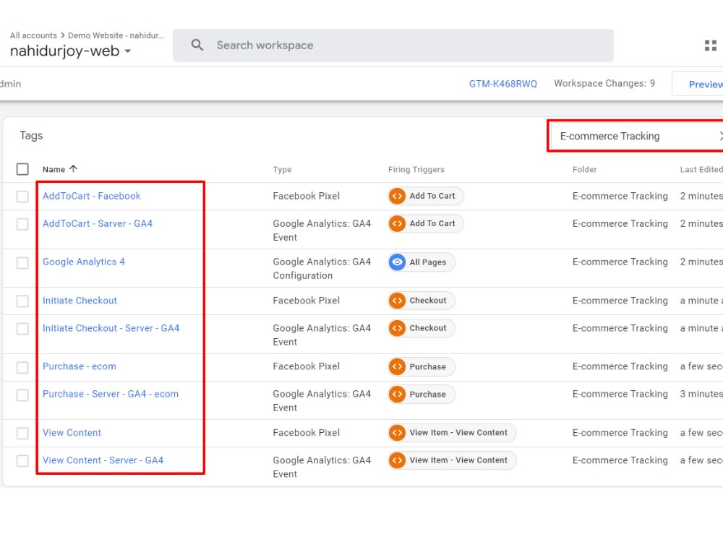The image size is (723, 542).
Task: Select all tags with the header checkbox
Action: click(22, 168)
